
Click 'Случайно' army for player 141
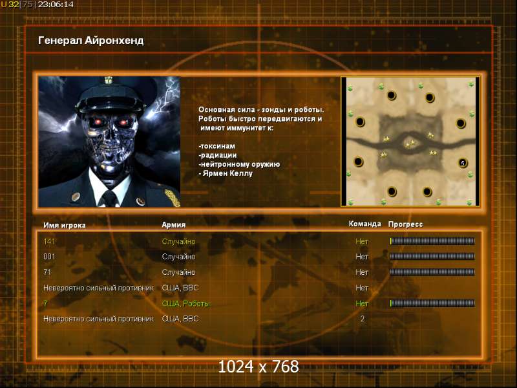[178, 241]
